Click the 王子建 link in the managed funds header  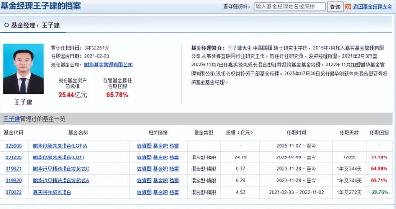11,119
